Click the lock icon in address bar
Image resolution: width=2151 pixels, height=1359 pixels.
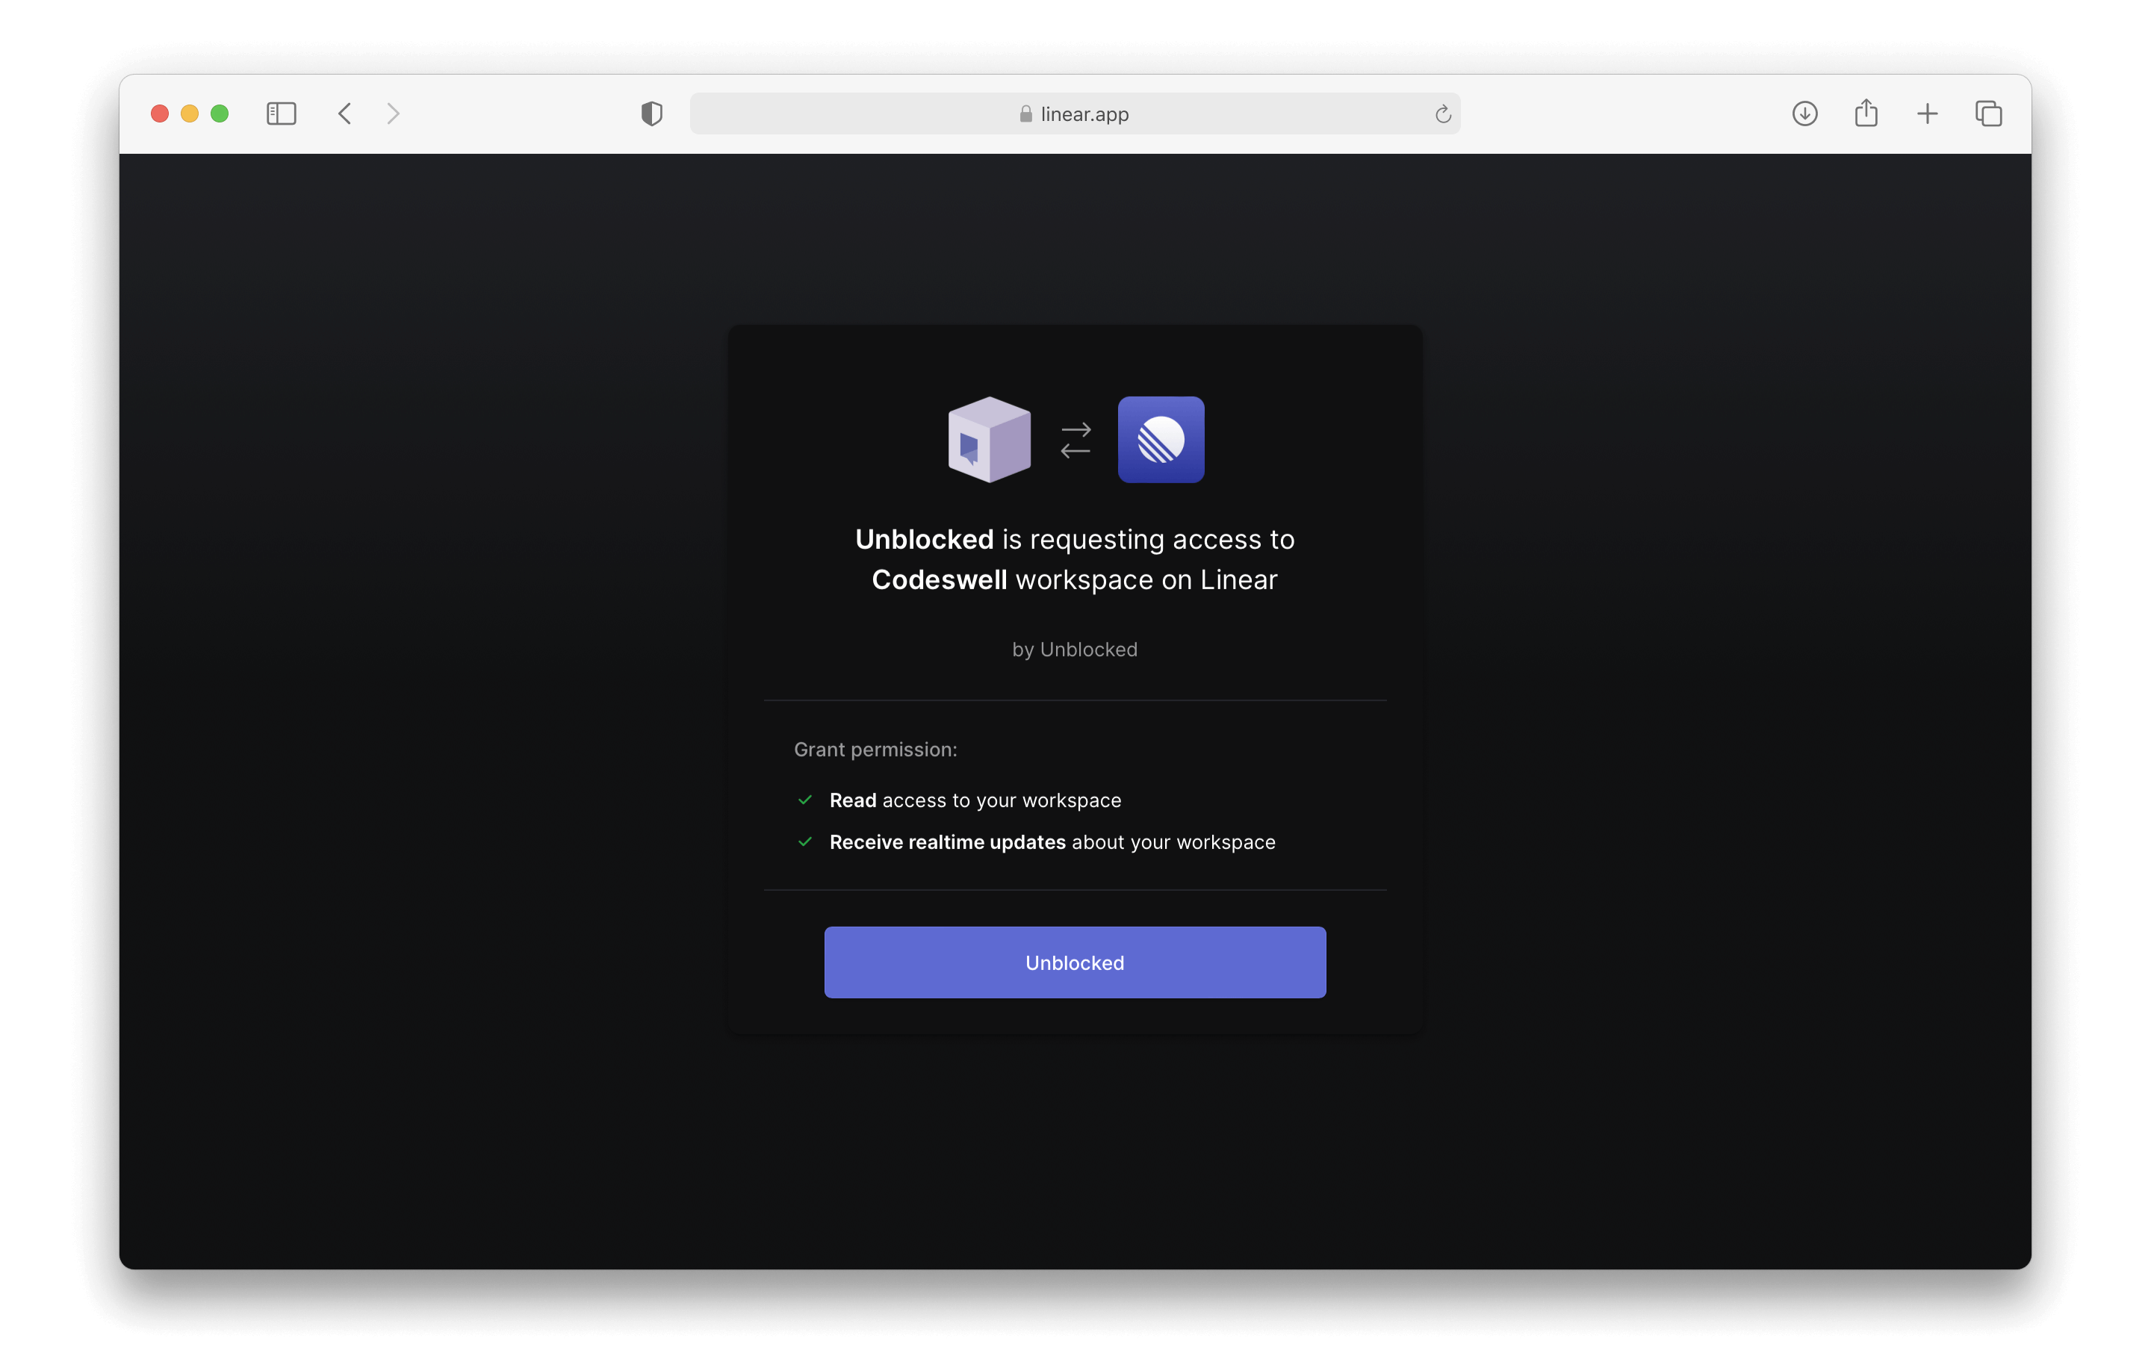click(x=1025, y=113)
